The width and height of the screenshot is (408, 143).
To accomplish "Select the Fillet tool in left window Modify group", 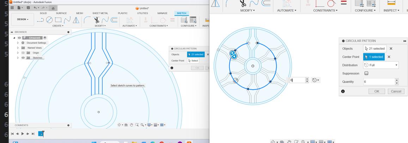I will pos(87,20).
